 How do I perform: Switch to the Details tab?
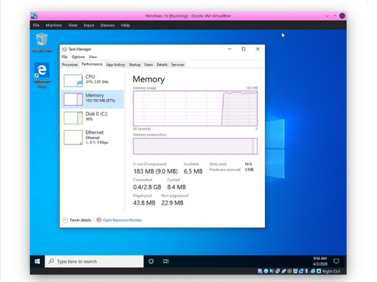click(x=162, y=64)
